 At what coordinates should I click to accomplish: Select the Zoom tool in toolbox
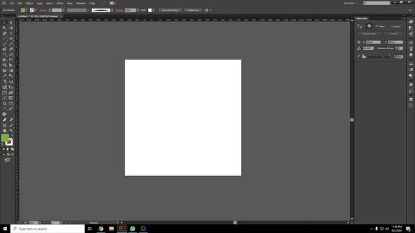coord(11,131)
